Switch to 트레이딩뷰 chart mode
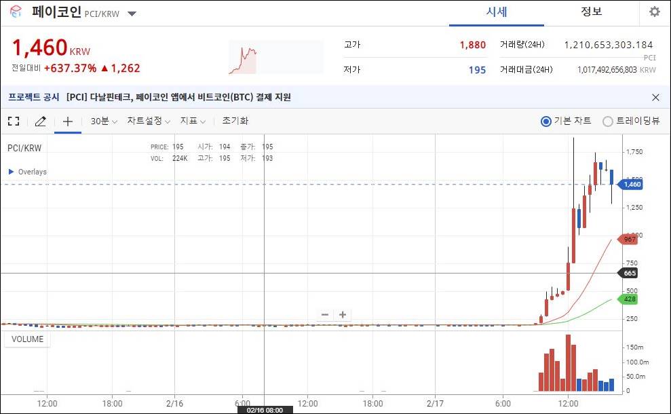Screen dimensions: 671x414 coord(607,121)
